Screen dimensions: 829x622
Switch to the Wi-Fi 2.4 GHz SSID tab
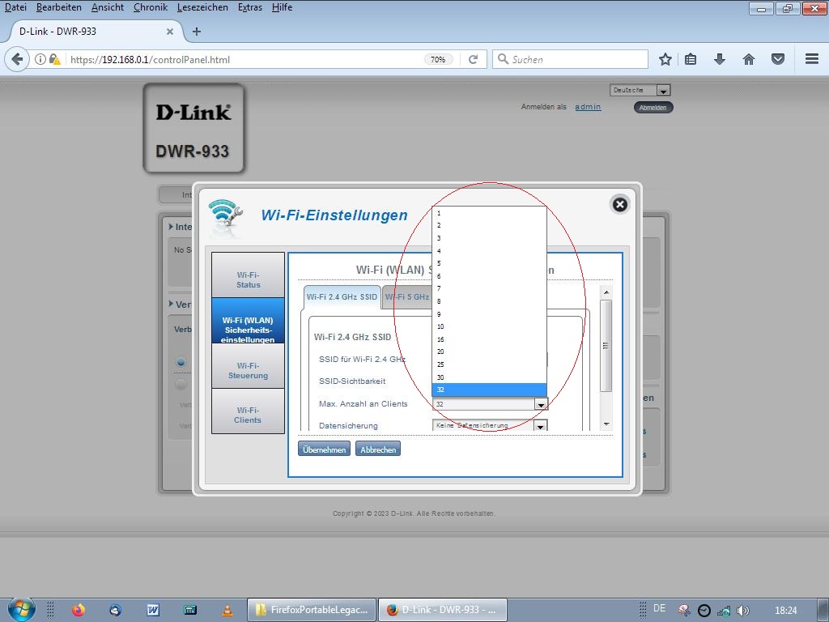[x=342, y=296]
